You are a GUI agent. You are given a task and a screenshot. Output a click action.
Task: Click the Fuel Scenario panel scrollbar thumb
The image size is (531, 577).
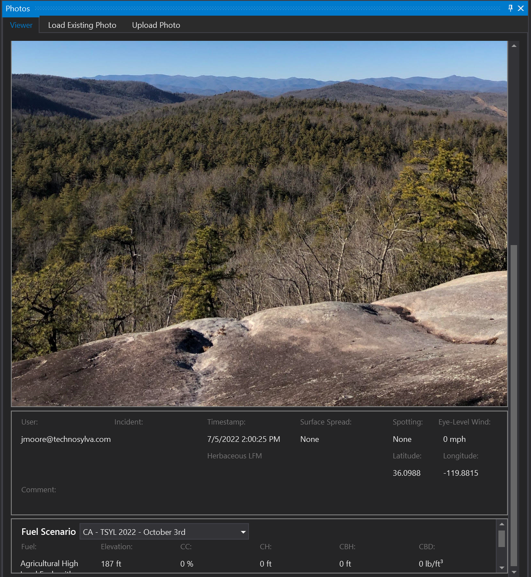tap(501, 539)
